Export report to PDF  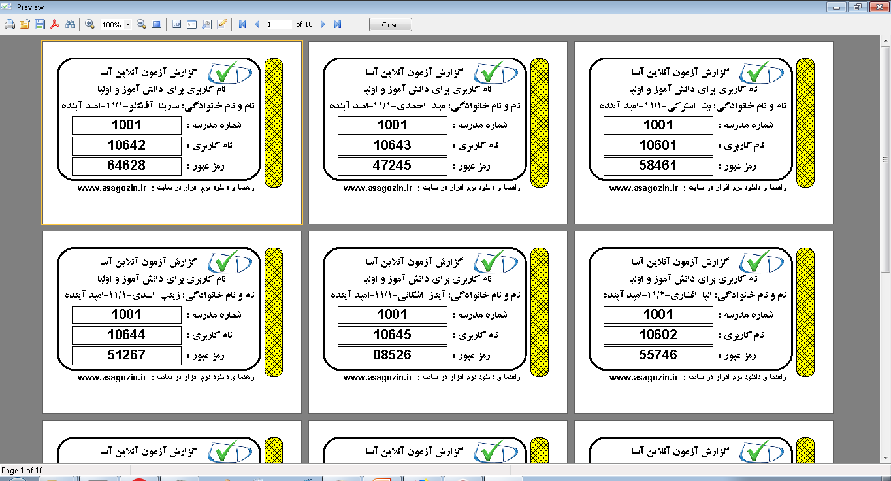point(55,24)
